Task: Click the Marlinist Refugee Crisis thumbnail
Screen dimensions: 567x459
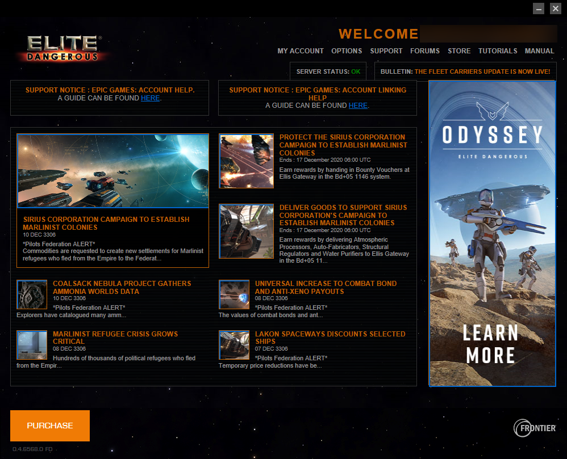Action: click(x=32, y=345)
